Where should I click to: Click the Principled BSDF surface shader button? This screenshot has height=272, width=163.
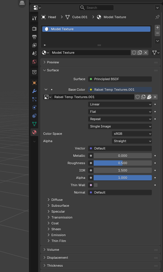(120, 79)
